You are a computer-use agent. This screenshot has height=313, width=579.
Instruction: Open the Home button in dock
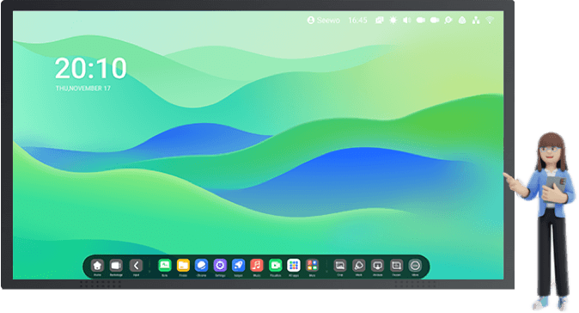pos(97,266)
